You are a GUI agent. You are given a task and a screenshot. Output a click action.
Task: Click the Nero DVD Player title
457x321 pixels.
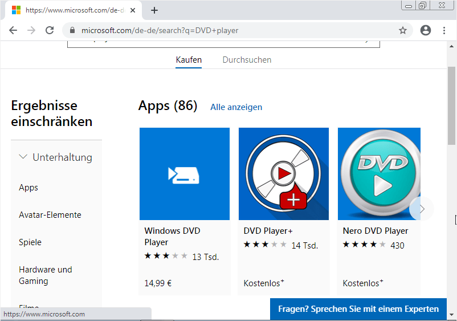click(x=376, y=231)
